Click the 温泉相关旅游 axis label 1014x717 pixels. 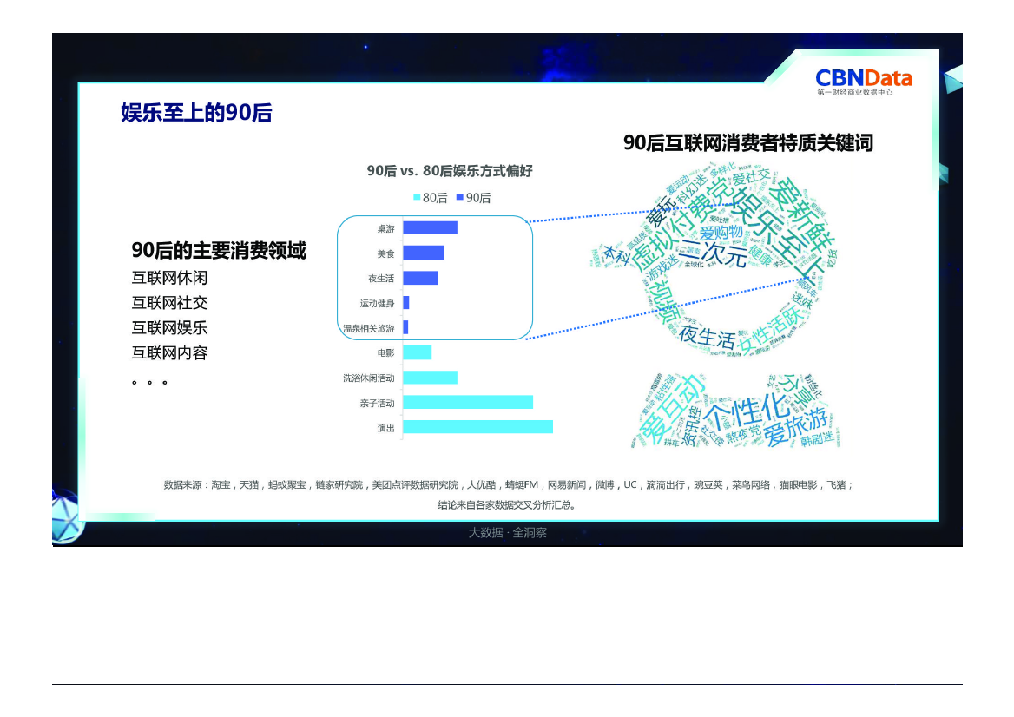coord(368,329)
